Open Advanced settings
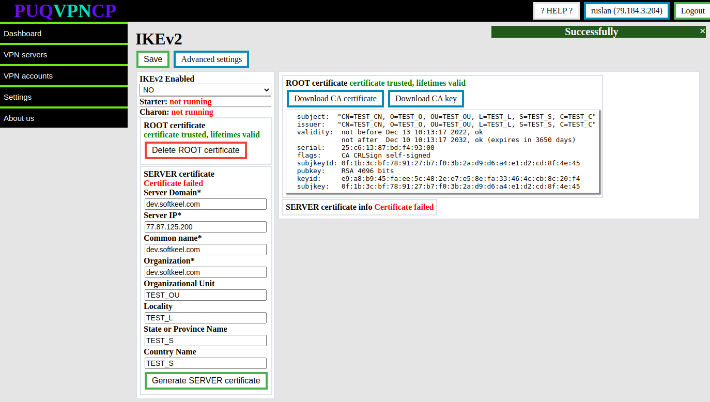The width and height of the screenshot is (710, 402). click(x=211, y=59)
